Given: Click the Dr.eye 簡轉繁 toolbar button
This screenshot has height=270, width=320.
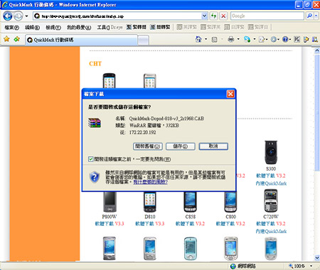Looking at the screenshot, I should pyautogui.click(x=160, y=27).
